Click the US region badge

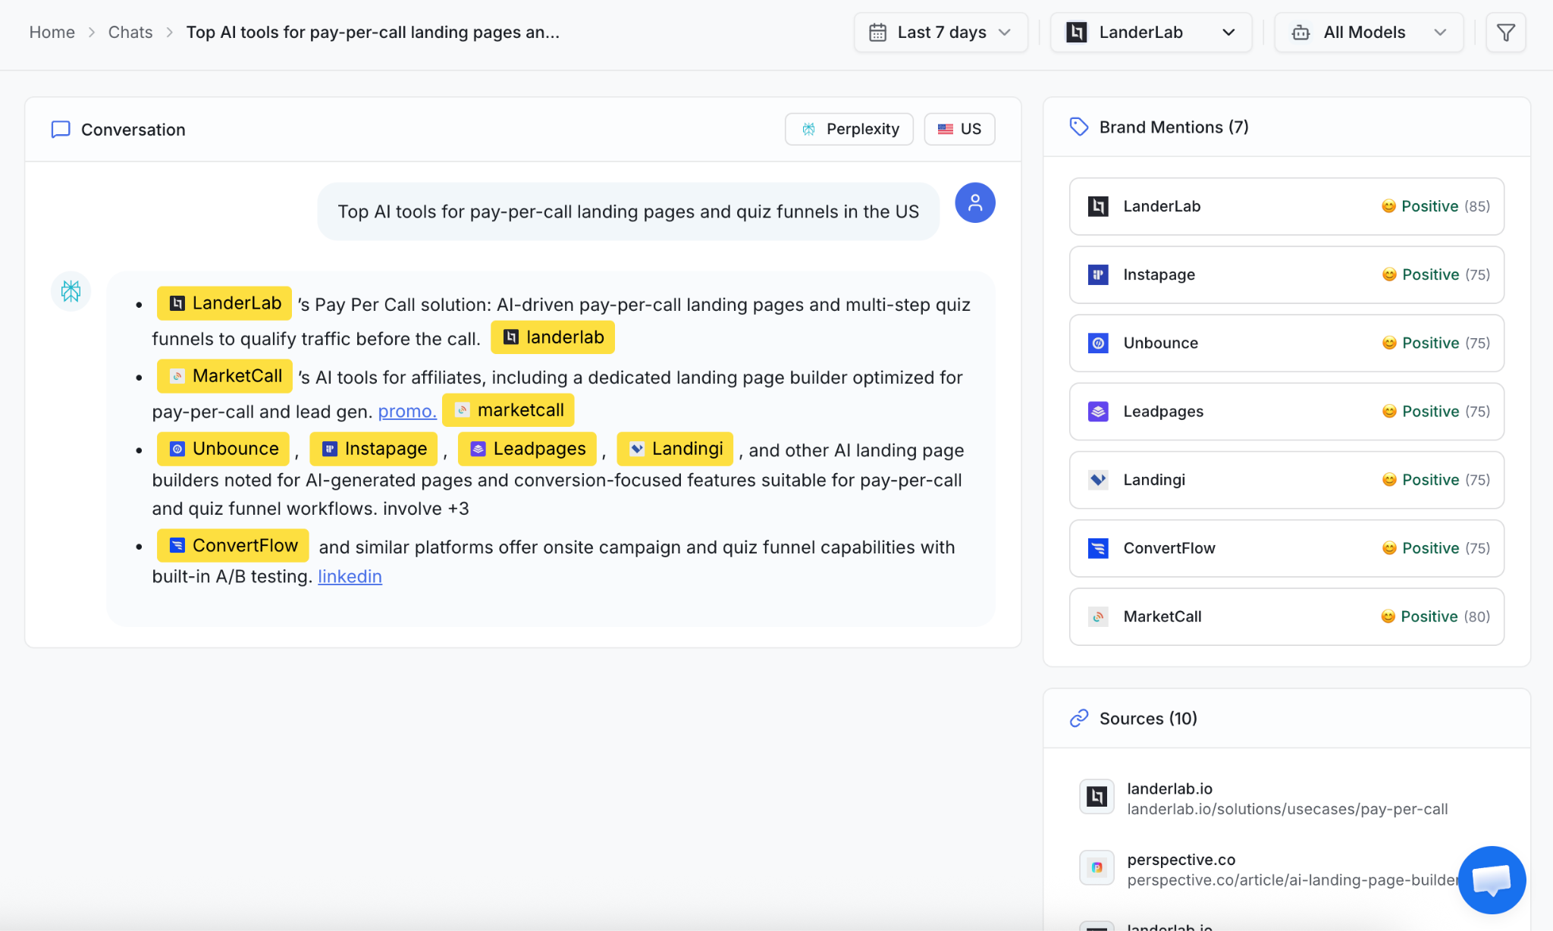(x=959, y=129)
